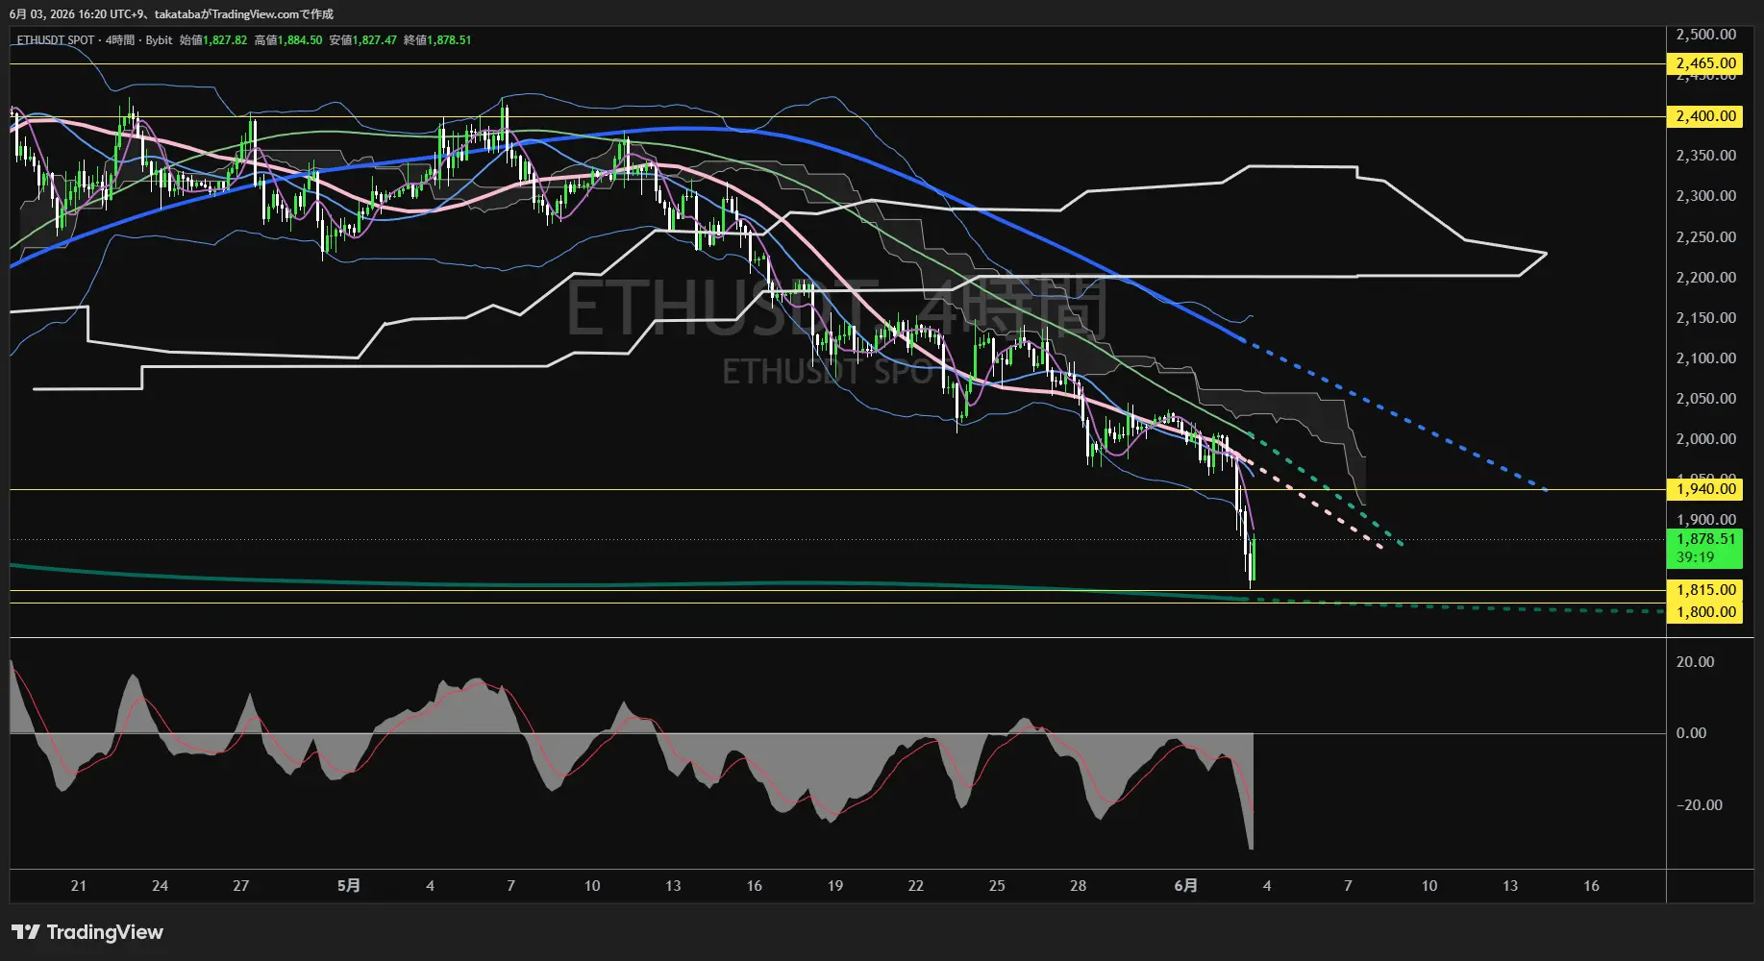The image size is (1764, 961).
Task: Click the date 27 on time axis
Action: pyautogui.click(x=240, y=886)
